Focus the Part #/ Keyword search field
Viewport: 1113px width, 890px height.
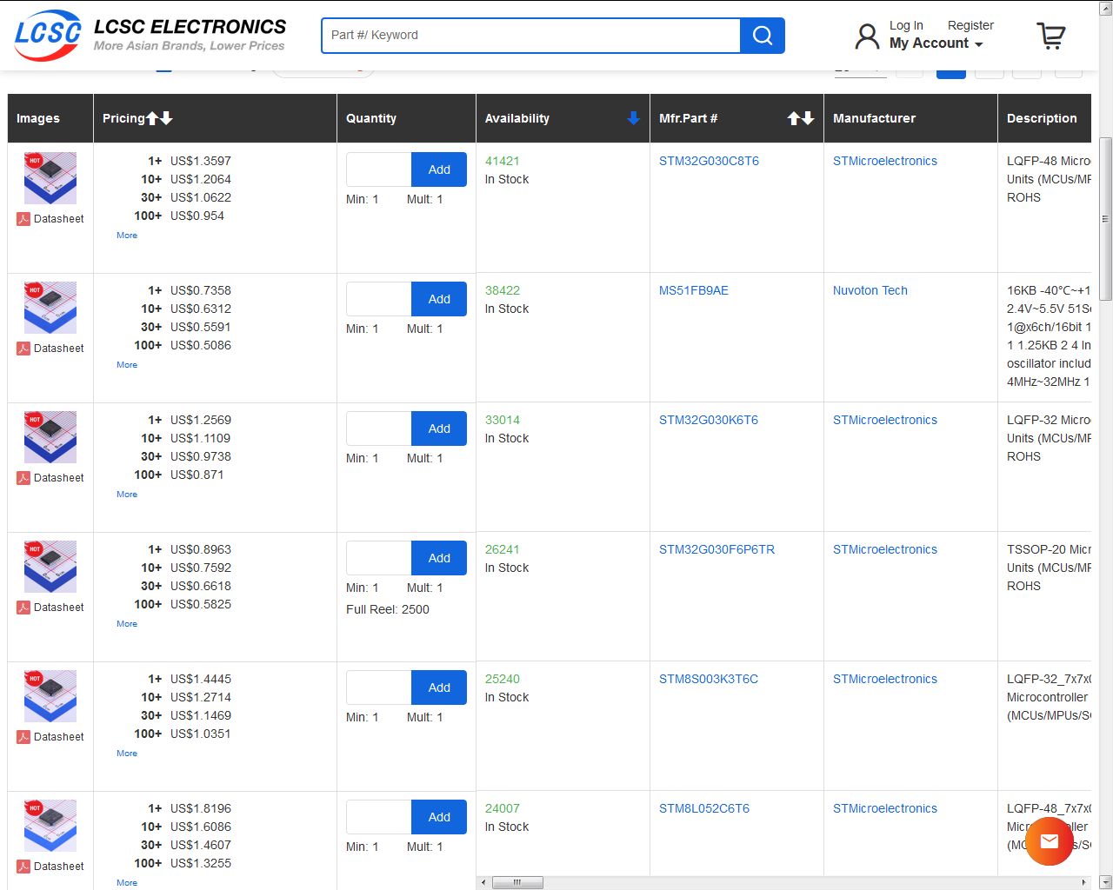[531, 36]
